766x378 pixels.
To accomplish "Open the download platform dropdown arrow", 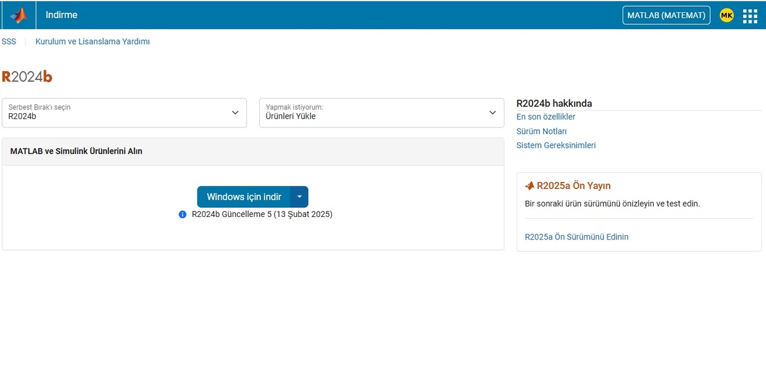I will (x=300, y=197).
